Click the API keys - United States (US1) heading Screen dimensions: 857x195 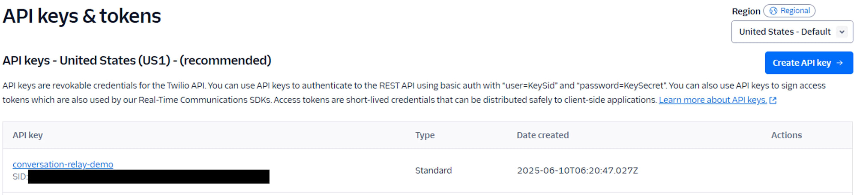click(137, 61)
